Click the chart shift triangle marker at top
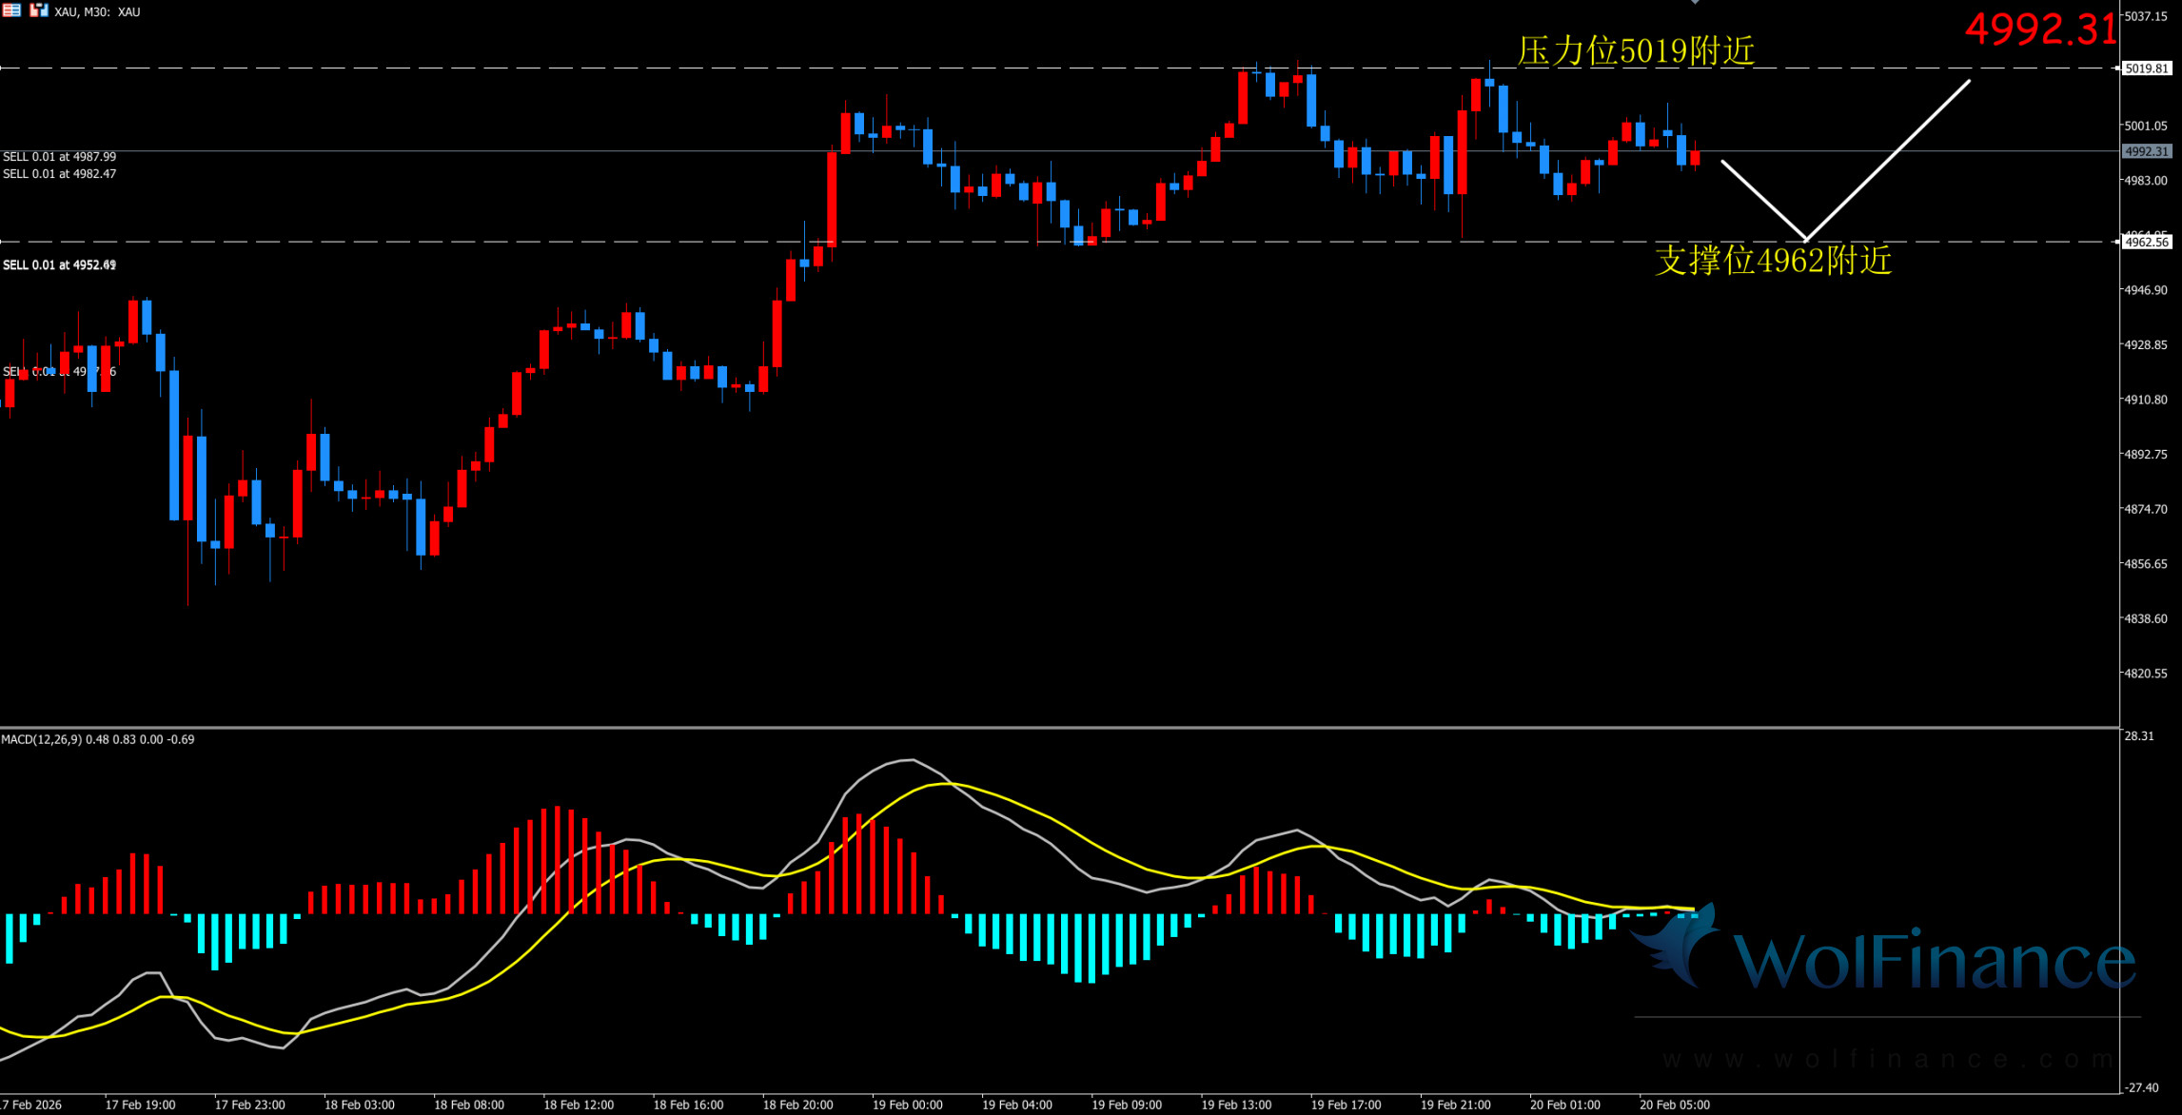This screenshot has width=2182, height=1115. [x=1695, y=3]
